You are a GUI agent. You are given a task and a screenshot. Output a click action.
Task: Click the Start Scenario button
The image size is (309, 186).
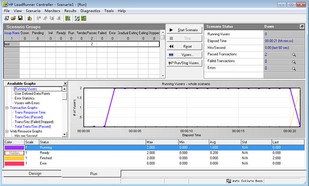click(184, 30)
